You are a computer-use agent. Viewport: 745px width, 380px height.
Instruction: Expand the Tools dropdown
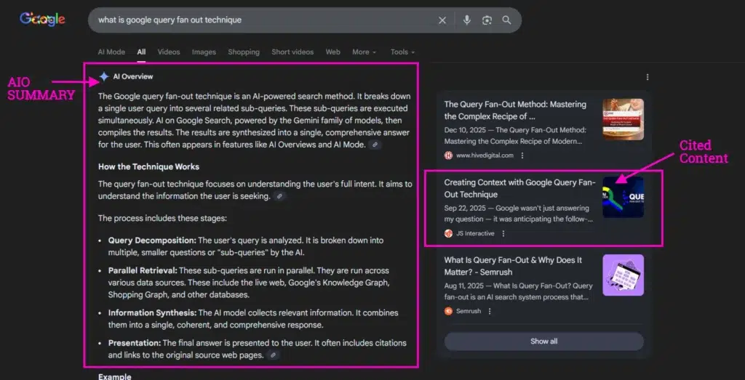pos(402,52)
